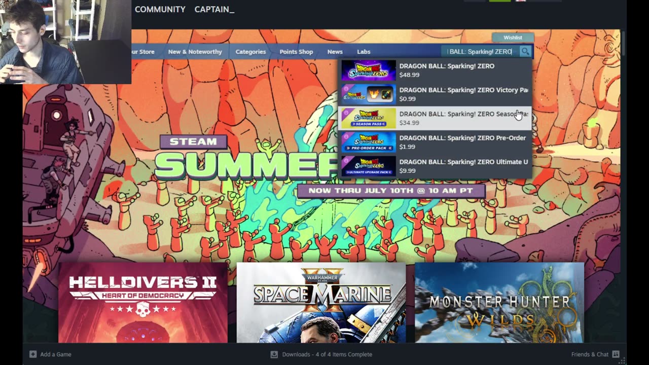Open the COMMUNITY menu
Viewport: 649px width, 365px height.
click(x=160, y=9)
